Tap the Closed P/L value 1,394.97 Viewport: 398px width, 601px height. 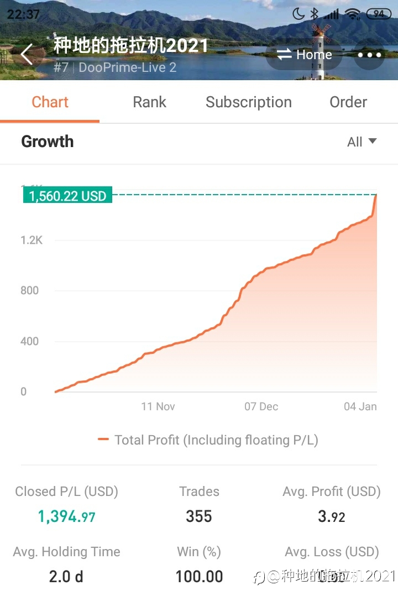coord(66,516)
